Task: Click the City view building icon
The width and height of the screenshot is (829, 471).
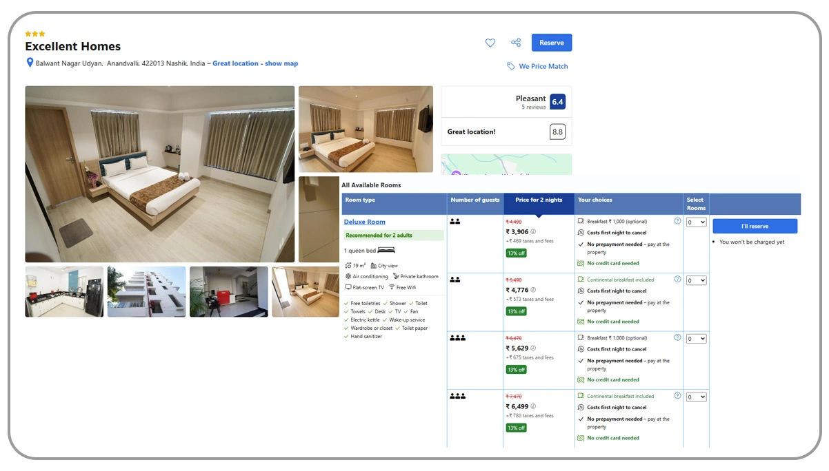Action: 374,265
